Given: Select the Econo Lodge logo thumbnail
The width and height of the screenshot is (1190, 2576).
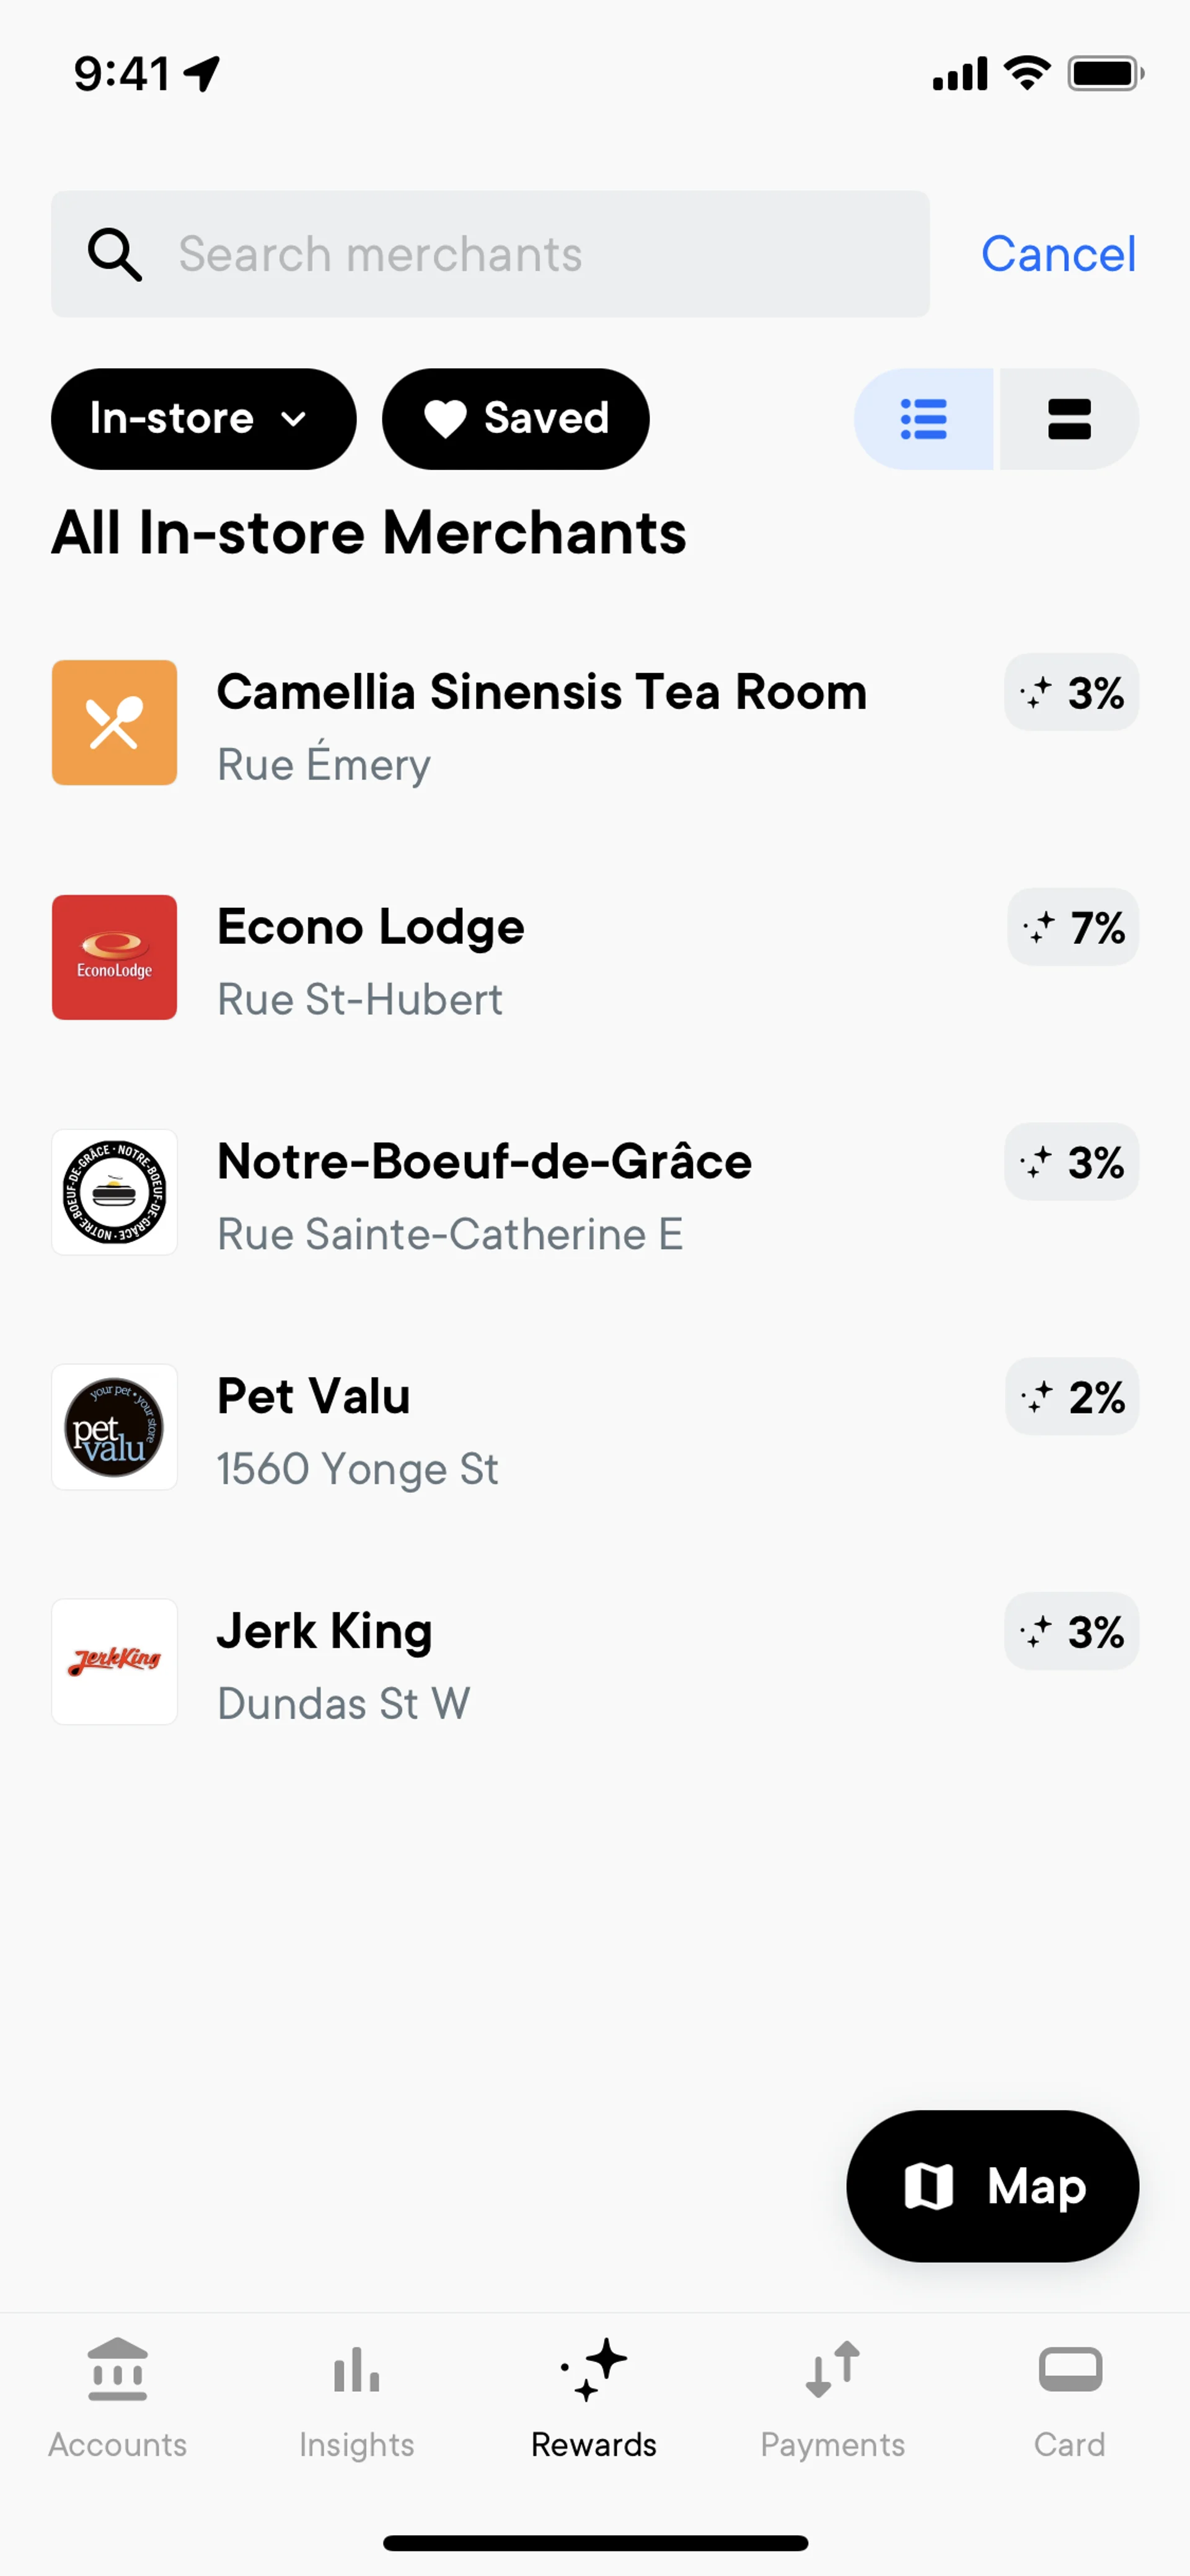Looking at the screenshot, I should 115,957.
